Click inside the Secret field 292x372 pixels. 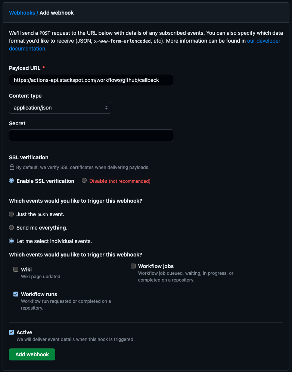pos(91,135)
